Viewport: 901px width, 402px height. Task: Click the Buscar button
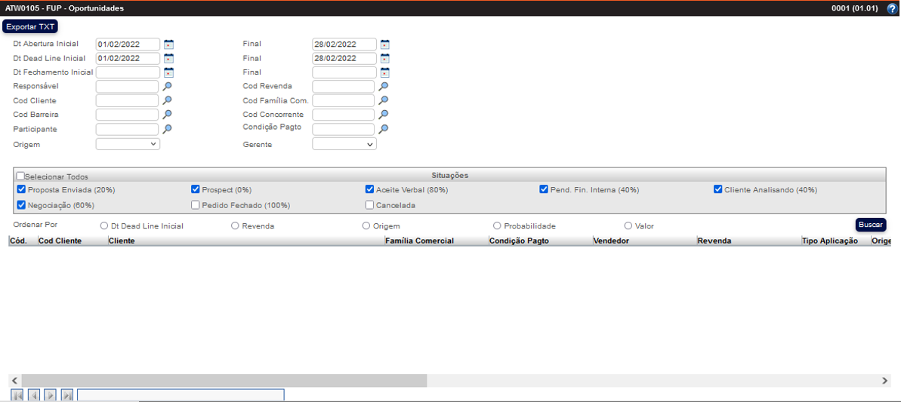[x=870, y=225]
